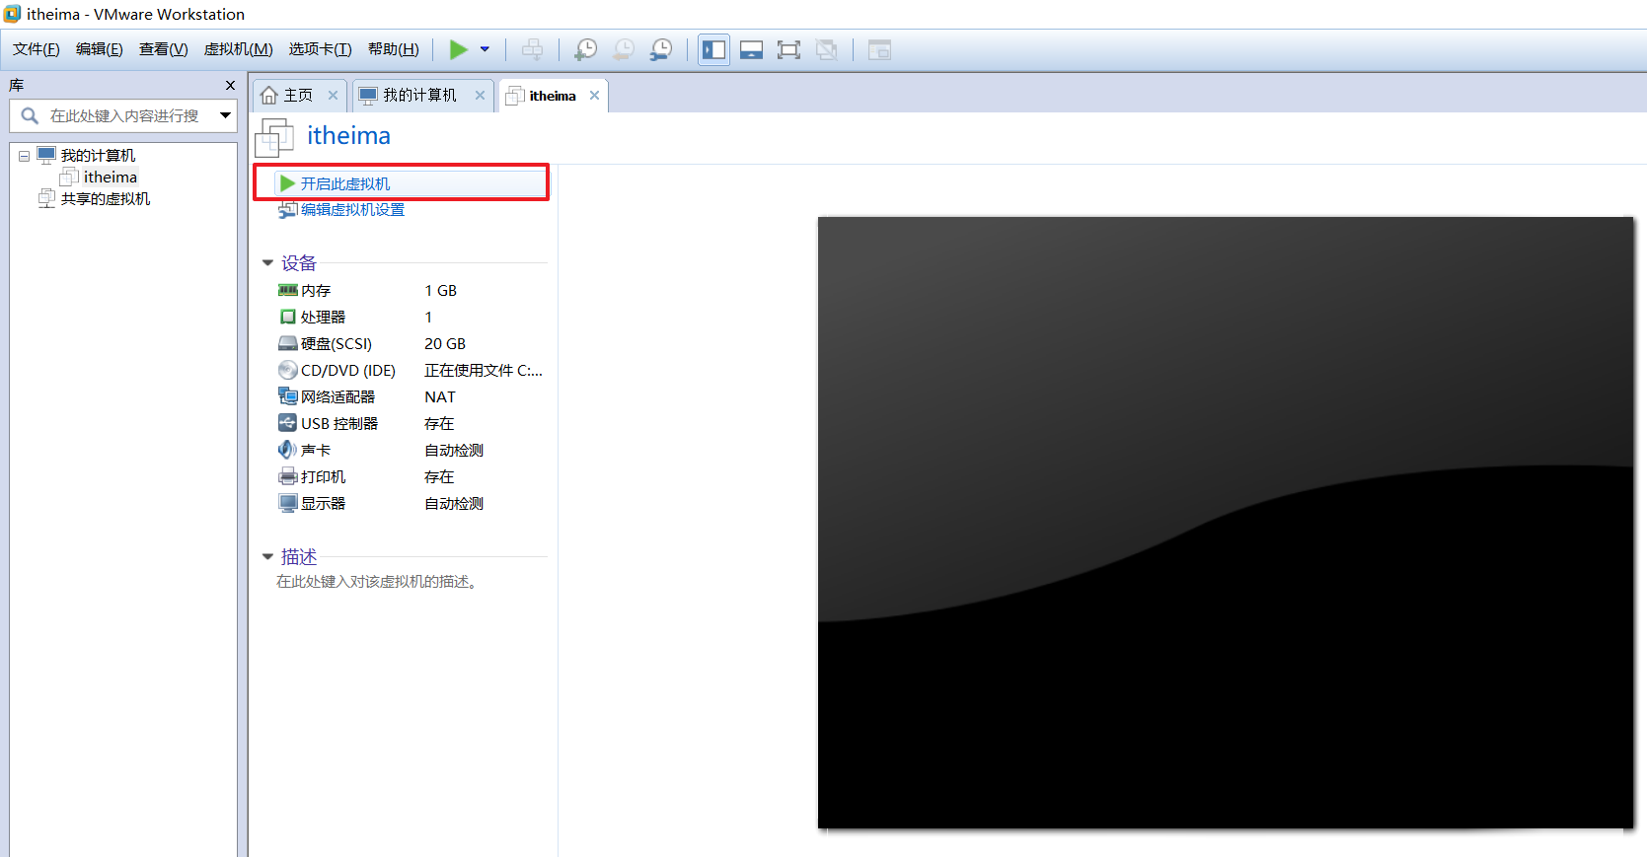
Task: Open the 文件(F) menu
Action: tap(37, 49)
